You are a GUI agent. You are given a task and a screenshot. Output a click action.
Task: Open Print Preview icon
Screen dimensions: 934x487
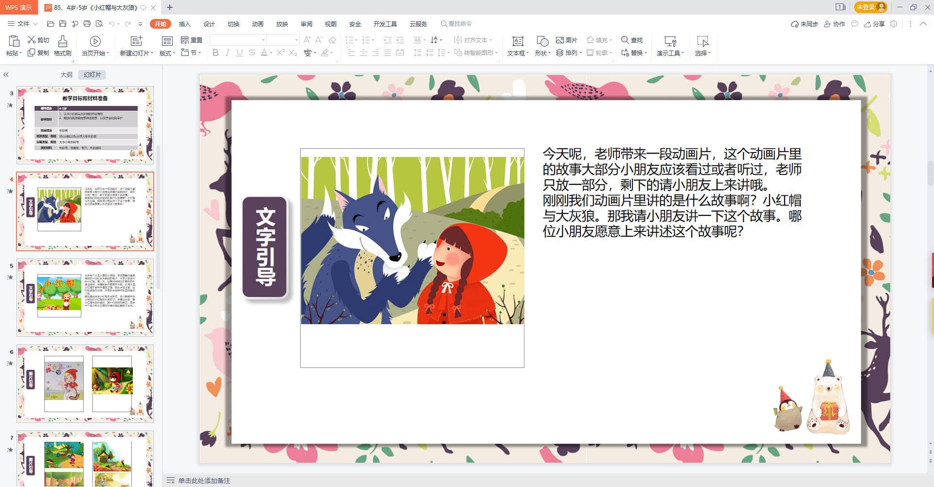99,24
